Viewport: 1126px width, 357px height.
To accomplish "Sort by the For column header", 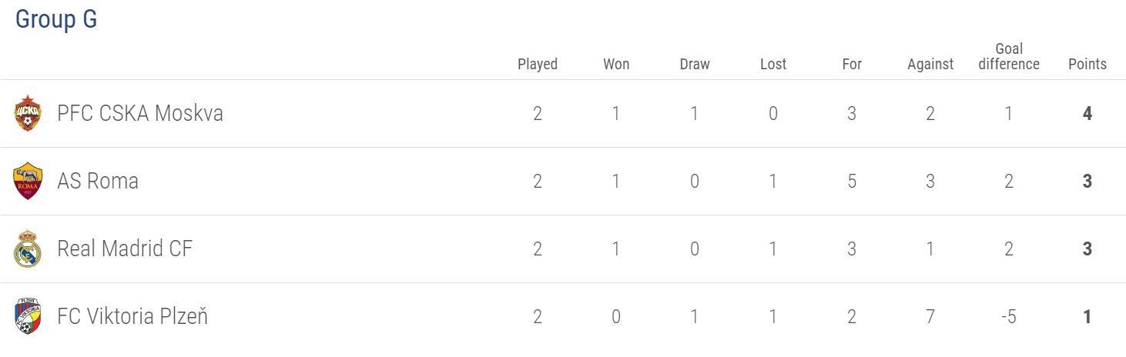I will point(852,64).
